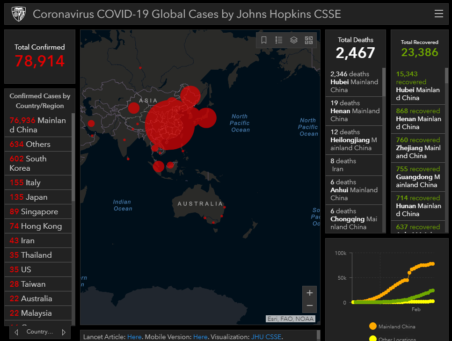This screenshot has width=452, height=341.
Task: Zoom in on the map with plus button
Action: (310, 293)
